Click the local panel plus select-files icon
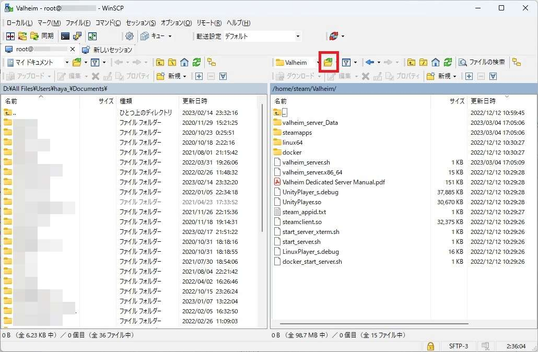The height and width of the screenshot is (352, 538). tap(198, 76)
